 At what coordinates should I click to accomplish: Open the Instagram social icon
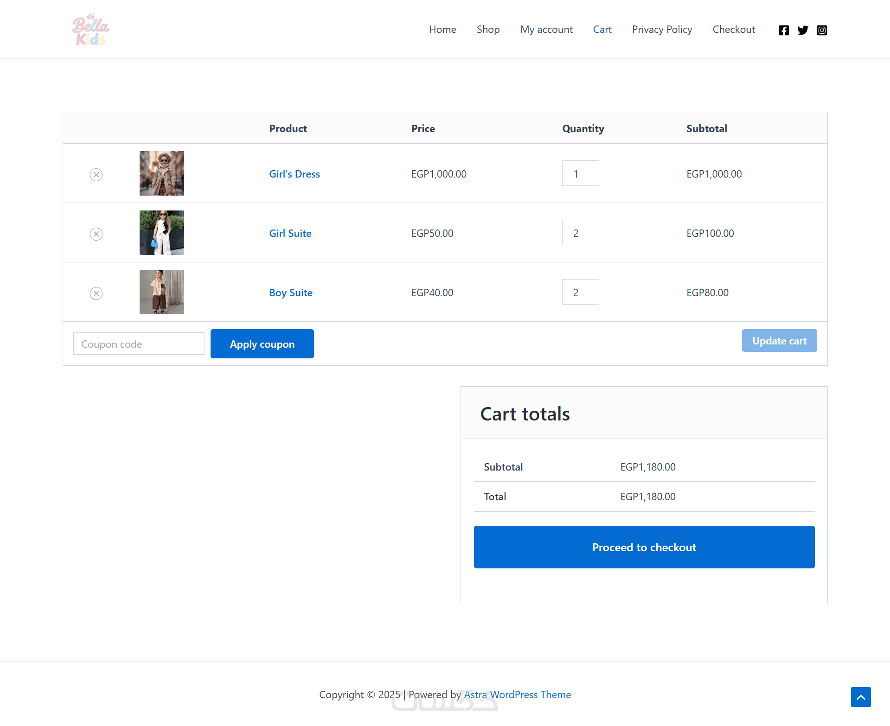point(821,30)
